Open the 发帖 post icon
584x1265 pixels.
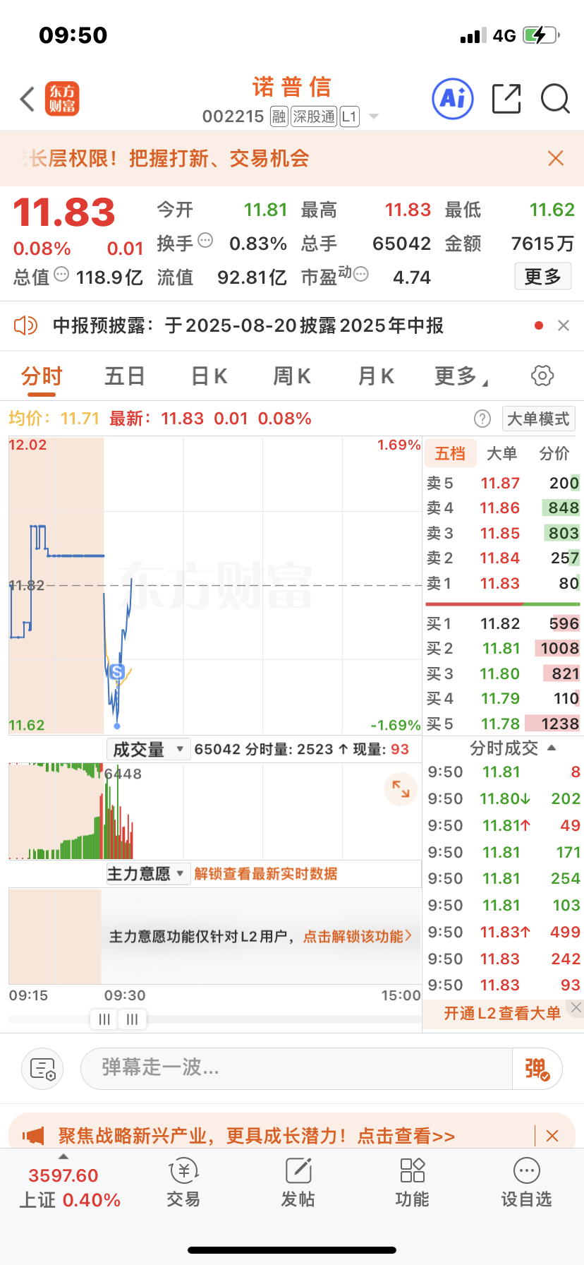click(298, 1182)
